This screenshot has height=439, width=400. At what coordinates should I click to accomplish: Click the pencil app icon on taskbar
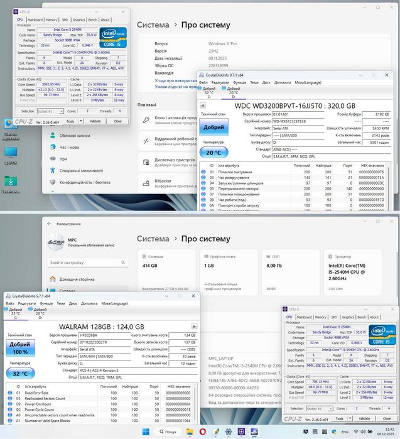click(x=216, y=431)
